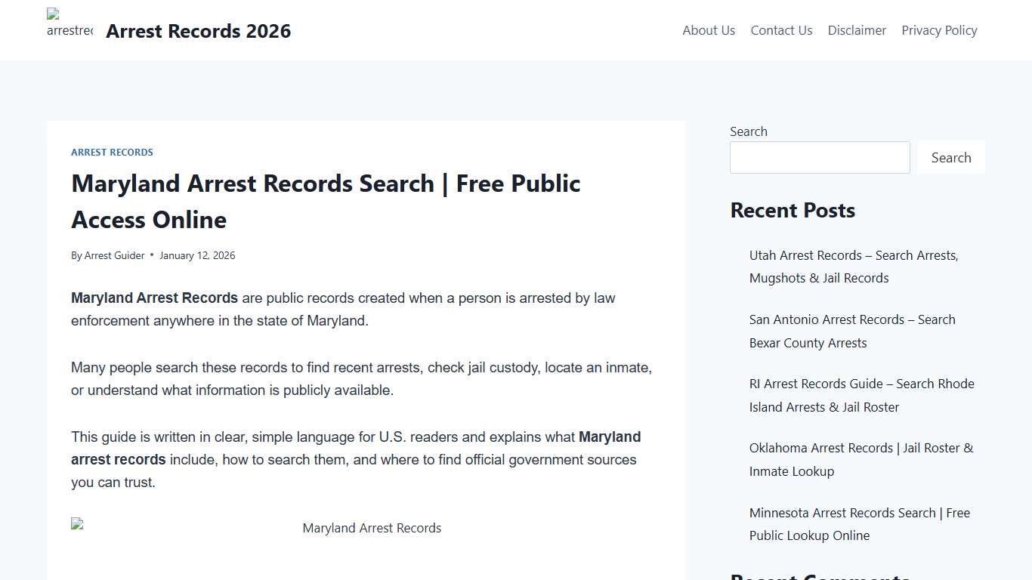Click the Arrest Records 2026 site logo
This screenshot has height=580, width=1032.
pyautogui.click(x=69, y=23)
